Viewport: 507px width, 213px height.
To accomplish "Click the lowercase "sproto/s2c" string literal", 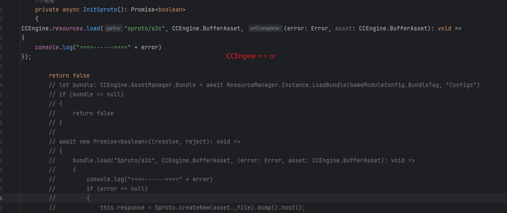I will pyautogui.click(x=145, y=28).
